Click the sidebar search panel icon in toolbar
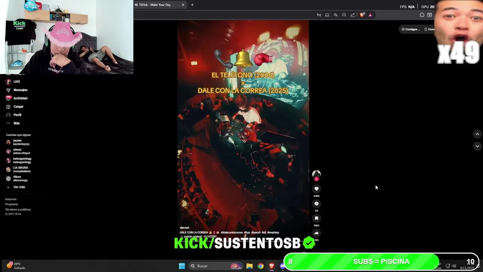The width and height of the screenshot is (483, 272). coord(429,15)
